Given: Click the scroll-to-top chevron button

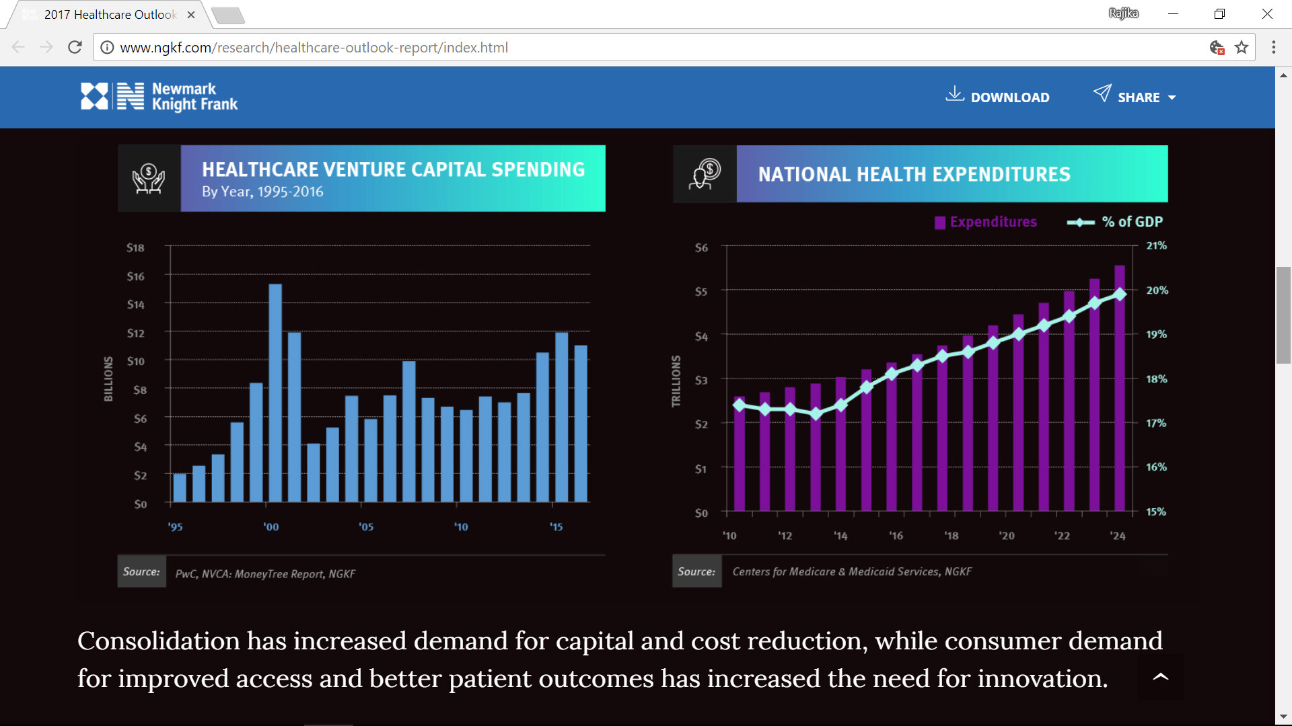Looking at the screenshot, I should 1160,677.
